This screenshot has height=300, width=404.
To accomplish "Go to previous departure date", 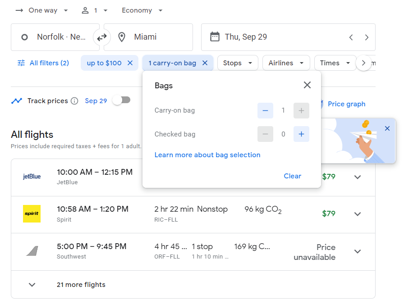I will coord(351,37).
